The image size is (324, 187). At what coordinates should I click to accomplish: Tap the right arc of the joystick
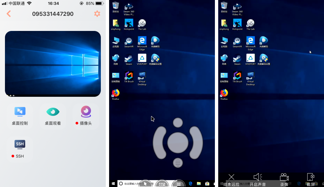point(197,143)
